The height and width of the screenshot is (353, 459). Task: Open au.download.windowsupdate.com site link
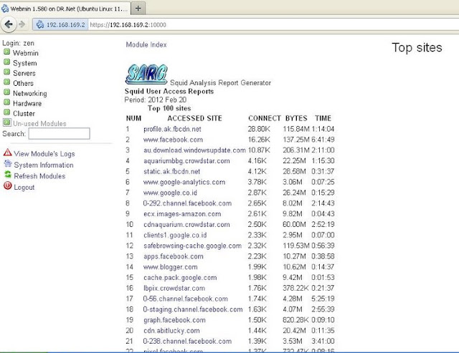[194, 150]
